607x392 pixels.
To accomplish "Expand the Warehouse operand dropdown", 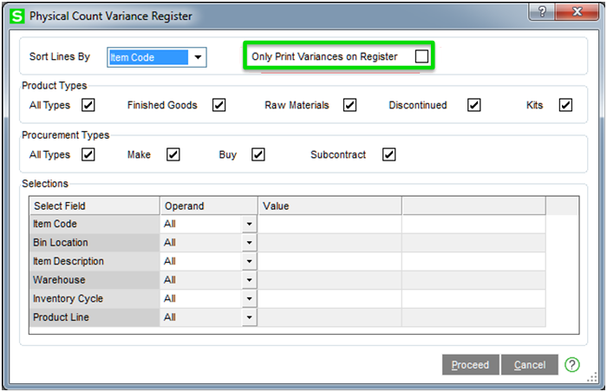I will pos(250,280).
